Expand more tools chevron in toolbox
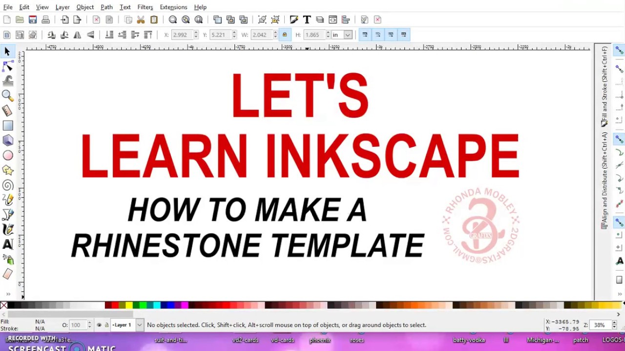Image resolution: width=625 pixels, height=351 pixels. pyautogui.click(x=7, y=294)
